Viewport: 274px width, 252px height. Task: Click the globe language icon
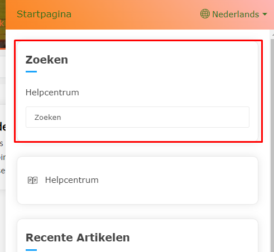(x=205, y=14)
